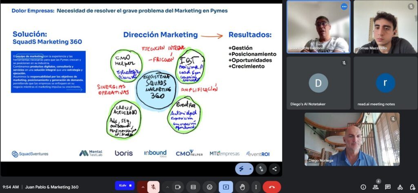Raise your hand in the meeting

click(x=242, y=187)
